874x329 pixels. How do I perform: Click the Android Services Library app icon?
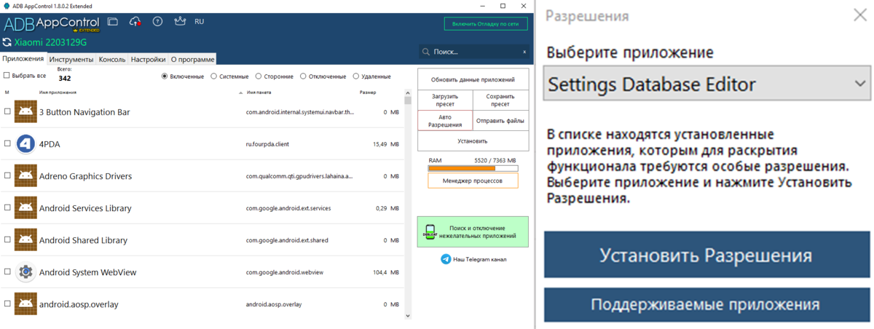[x=26, y=208]
